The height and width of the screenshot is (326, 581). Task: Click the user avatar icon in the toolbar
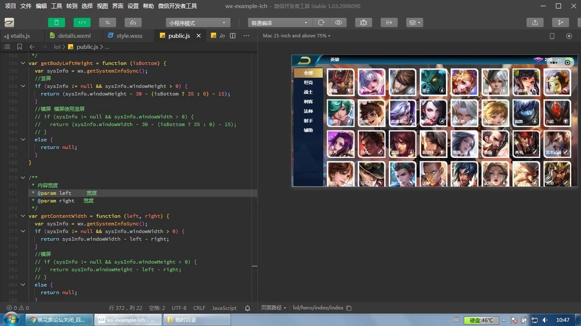click(9, 22)
